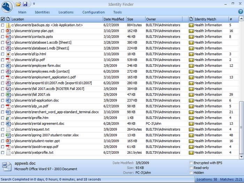
Task: Click Excel icon of spring 2007 student roster.xlsx
Action: tap(8, 135)
